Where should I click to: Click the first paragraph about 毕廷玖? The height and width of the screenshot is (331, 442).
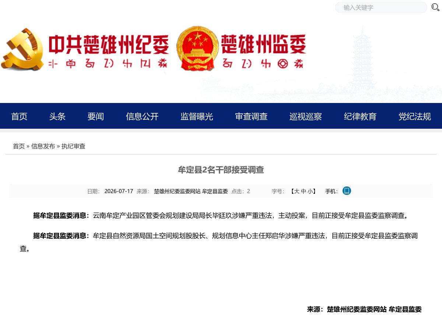point(221,216)
